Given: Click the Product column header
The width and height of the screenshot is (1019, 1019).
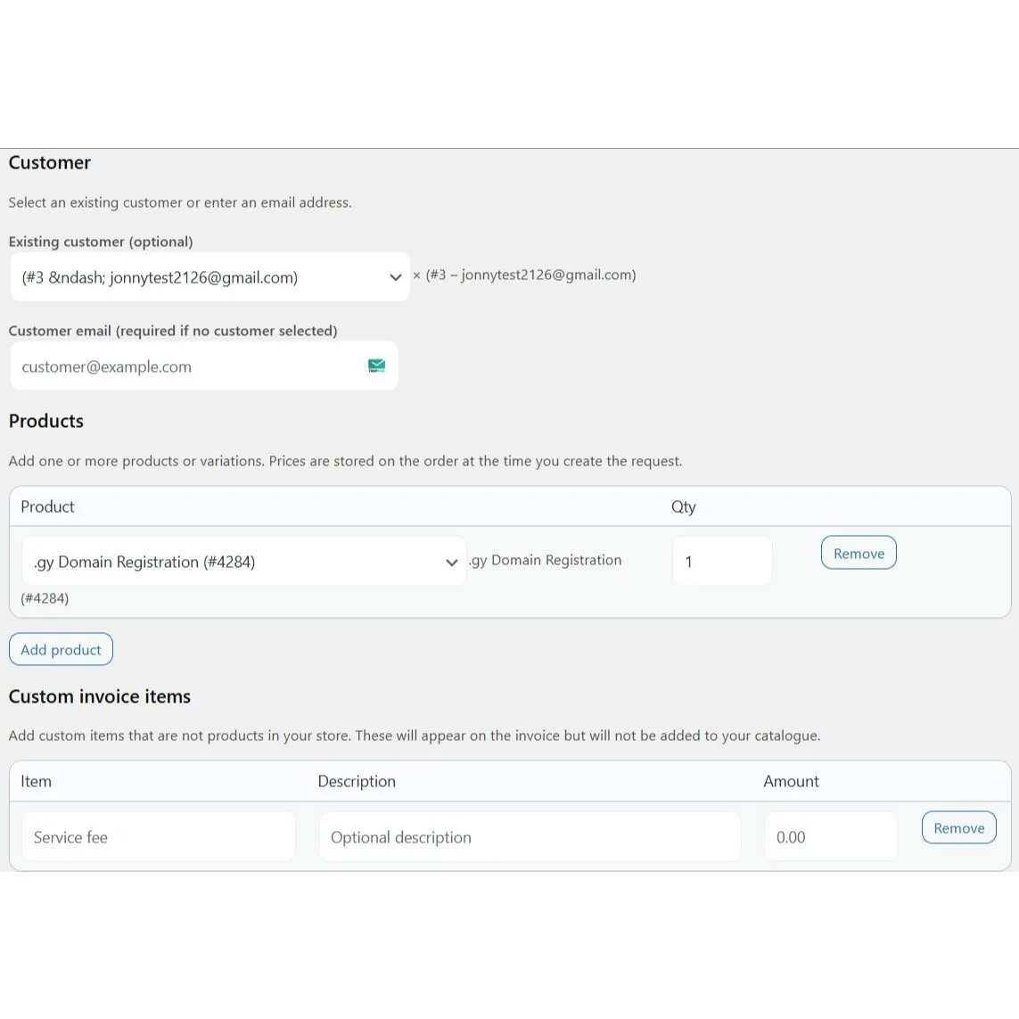Looking at the screenshot, I should [x=48, y=506].
